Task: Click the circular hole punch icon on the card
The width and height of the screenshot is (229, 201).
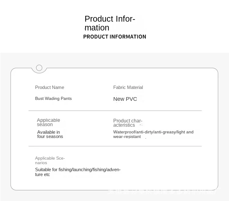Action: (39, 68)
